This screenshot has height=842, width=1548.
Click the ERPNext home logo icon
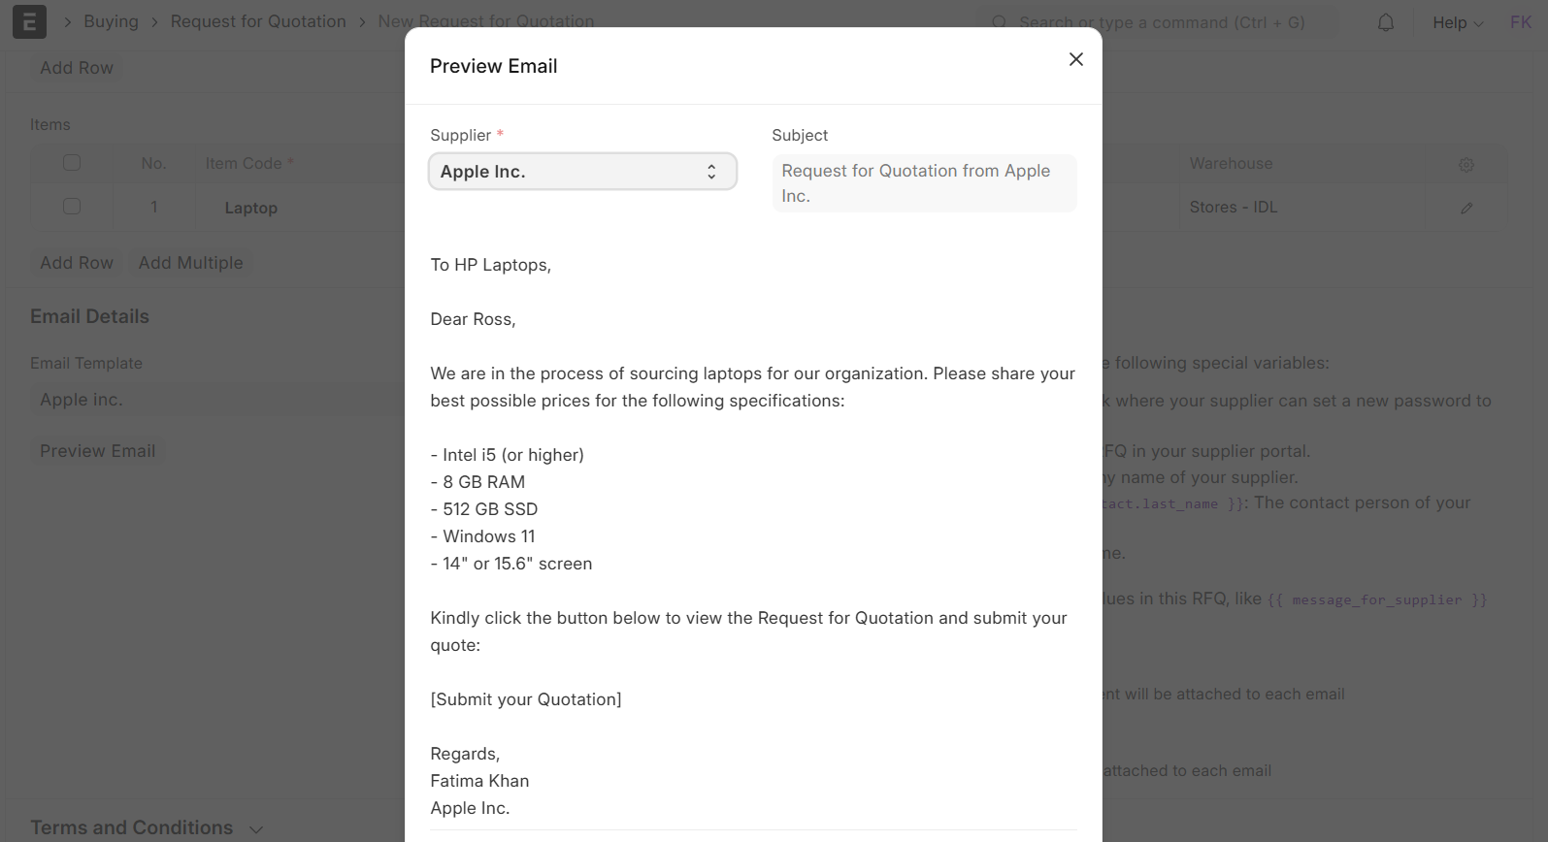(x=29, y=21)
